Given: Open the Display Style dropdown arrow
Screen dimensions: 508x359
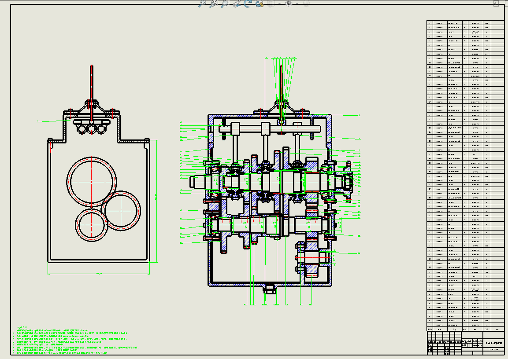Looking at the screenshot, I should click(278, 4).
